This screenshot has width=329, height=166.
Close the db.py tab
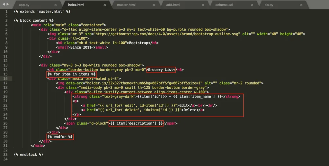[301, 5]
